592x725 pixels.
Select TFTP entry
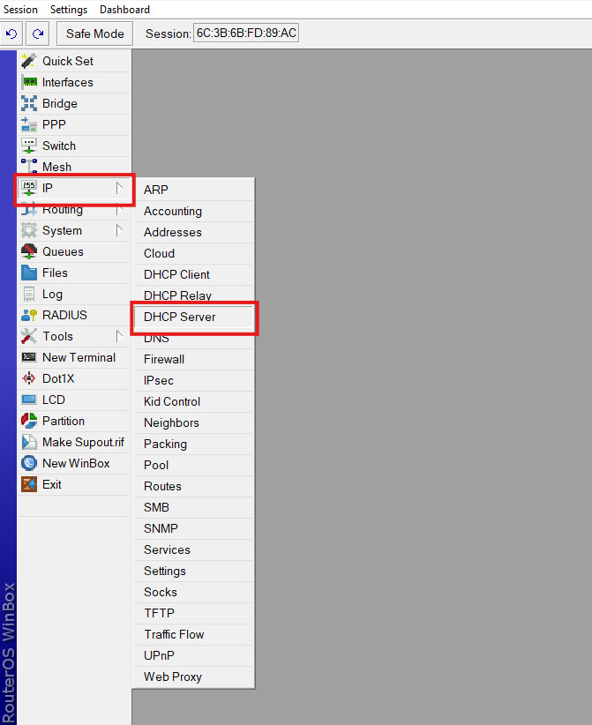pos(194,614)
